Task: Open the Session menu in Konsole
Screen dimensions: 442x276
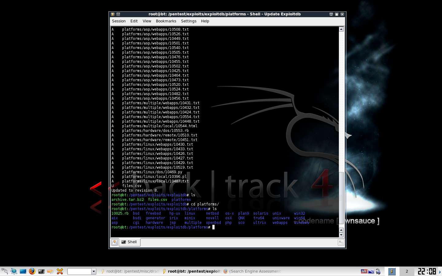Action: 119,21
